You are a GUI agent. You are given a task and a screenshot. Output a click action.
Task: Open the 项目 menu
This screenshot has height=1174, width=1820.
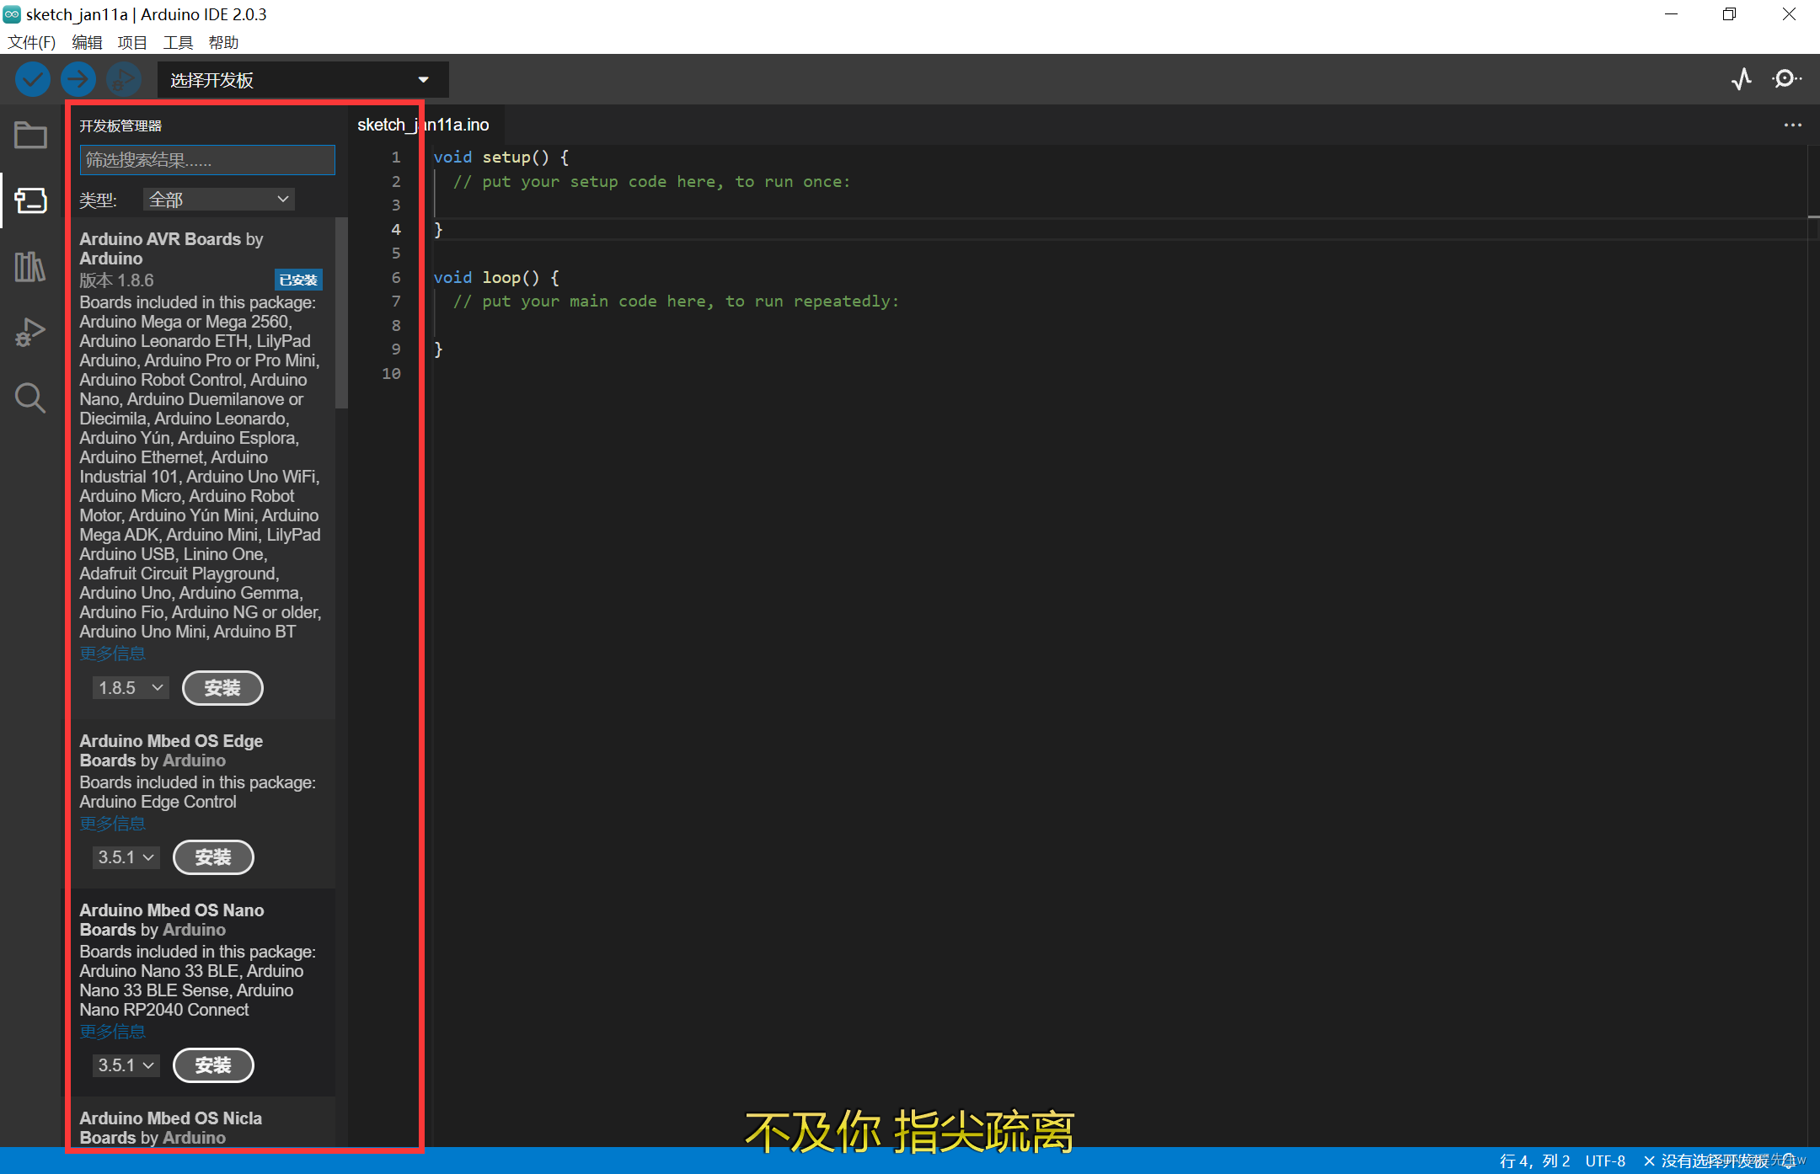point(132,42)
